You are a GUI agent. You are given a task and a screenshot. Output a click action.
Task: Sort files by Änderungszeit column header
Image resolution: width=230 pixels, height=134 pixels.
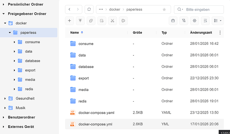(x=201, y=33)
